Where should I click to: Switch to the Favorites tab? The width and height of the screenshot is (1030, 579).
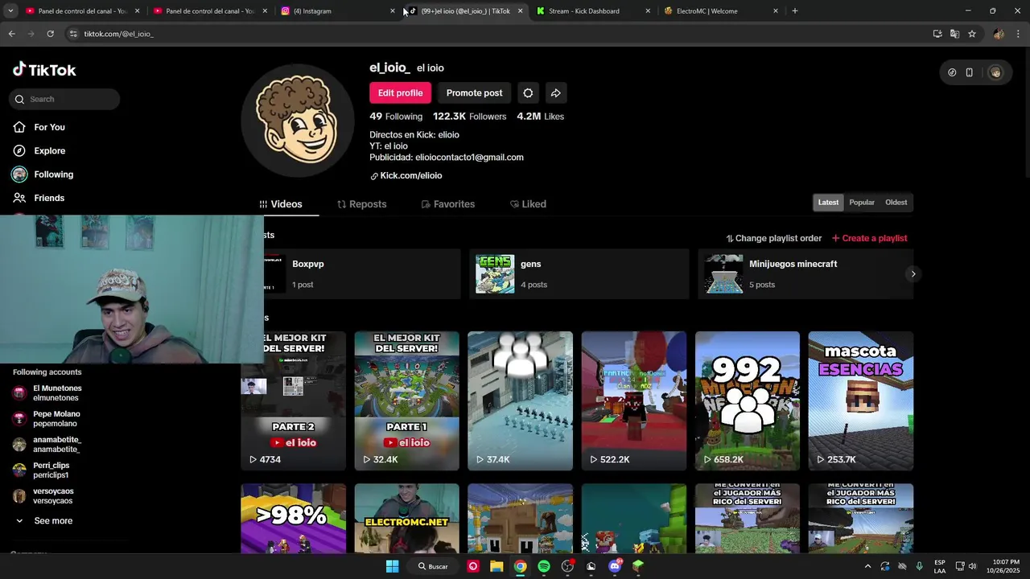[448, 204]
